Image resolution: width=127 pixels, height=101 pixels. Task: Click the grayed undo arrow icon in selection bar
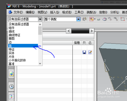pyautogui.click(x=99, y=19)
